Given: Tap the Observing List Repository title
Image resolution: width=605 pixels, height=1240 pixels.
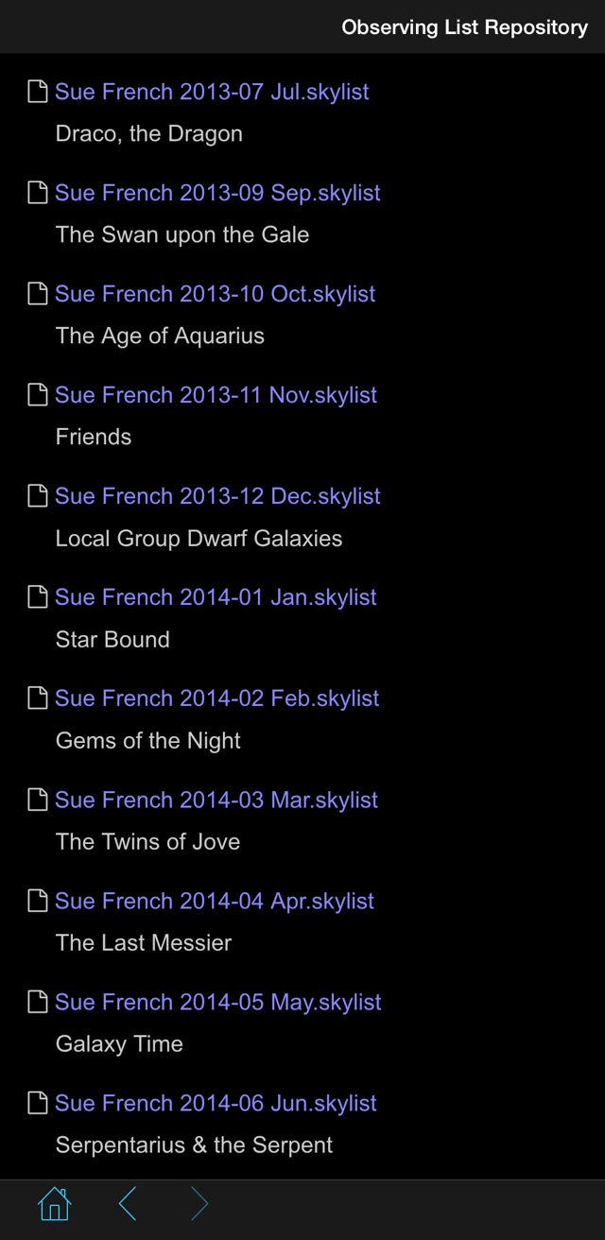Looking at the screenshot, I should pyautogui.click(x=464, y=27).
